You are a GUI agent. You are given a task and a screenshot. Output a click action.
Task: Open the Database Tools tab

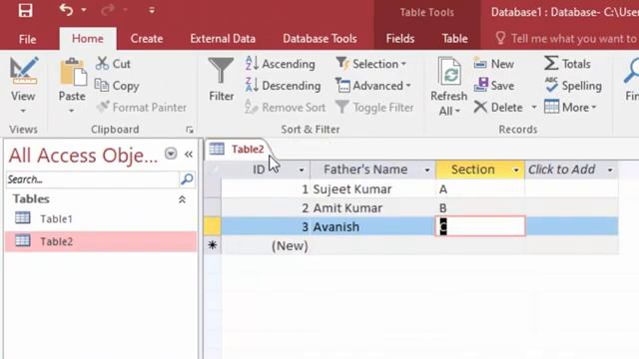coord(319,39)
